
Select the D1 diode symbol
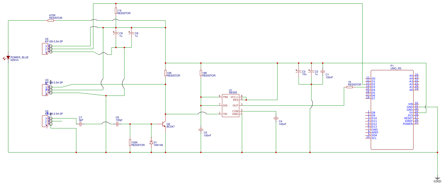click(151, 142)
